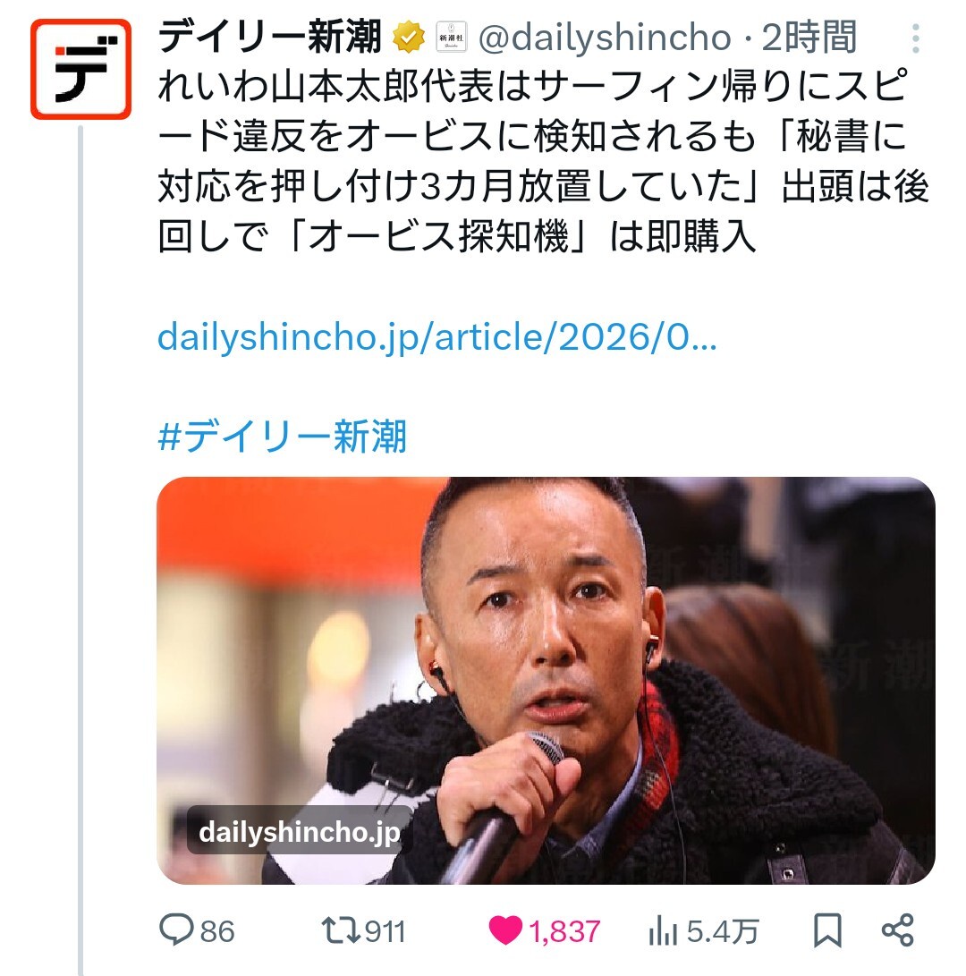966x976 pixels.
Task: Click the 1,837 likes count
Action: click(x=564, y=932)
